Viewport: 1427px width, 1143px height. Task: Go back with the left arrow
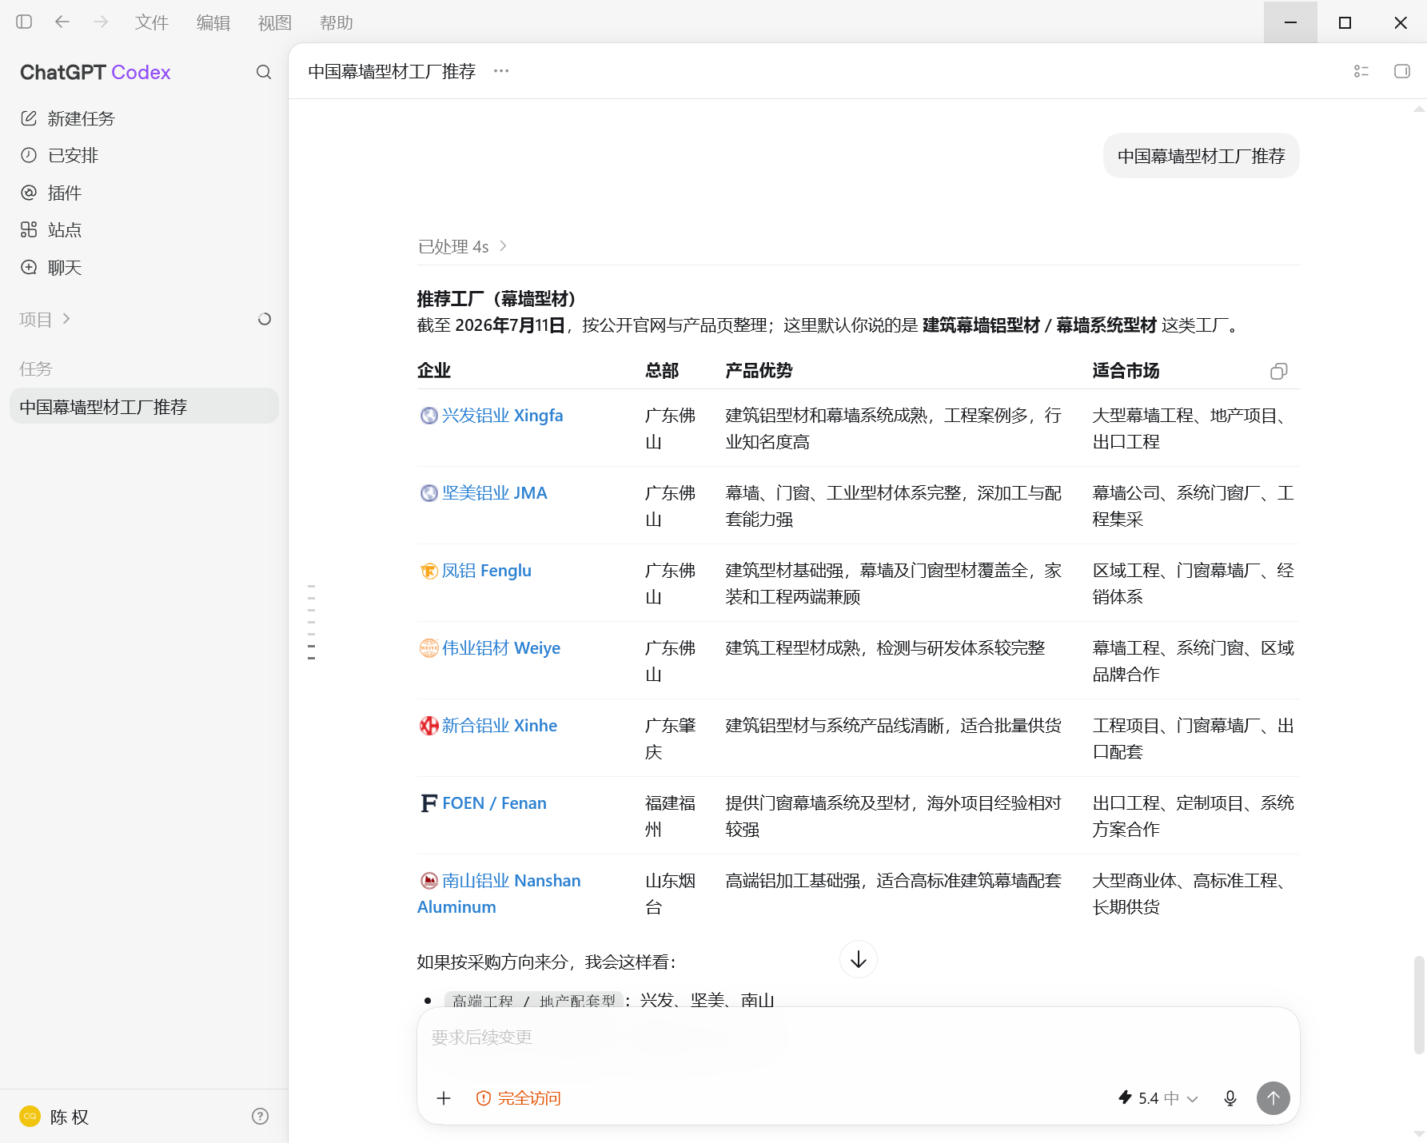[62, 22]
